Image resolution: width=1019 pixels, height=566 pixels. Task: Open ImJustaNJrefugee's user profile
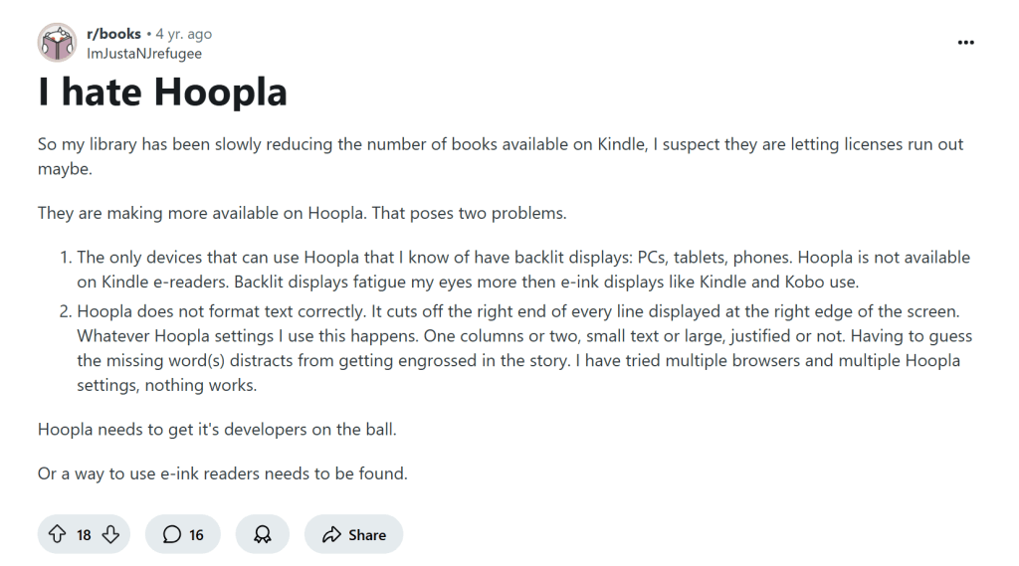(144, 53)
